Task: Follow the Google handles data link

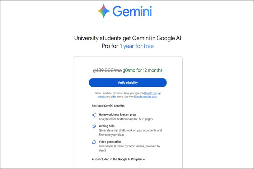Action: (145, 97)
